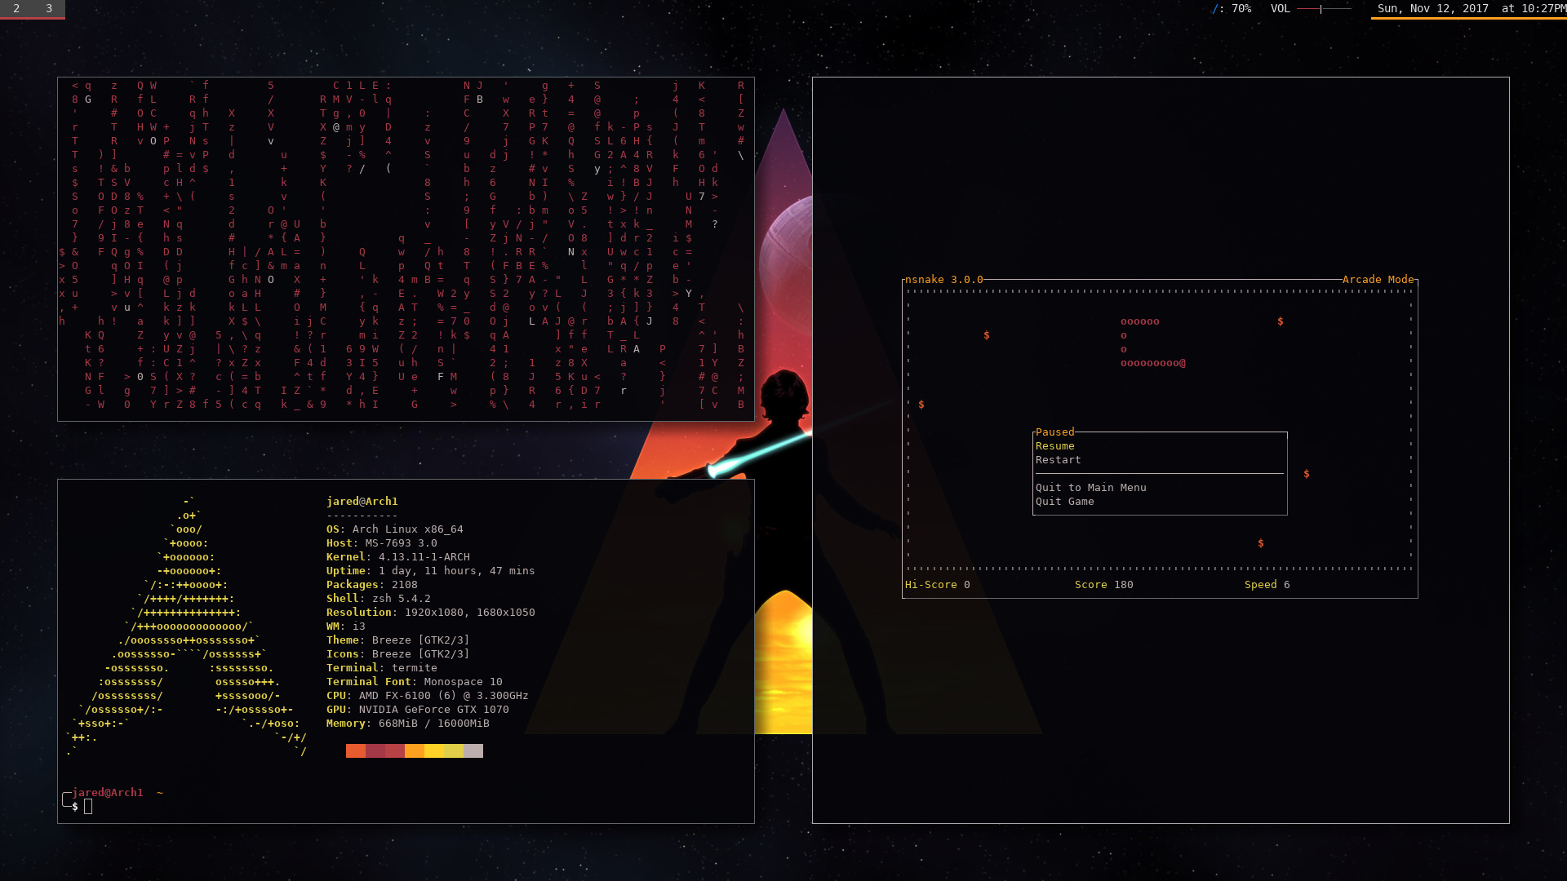Choose Restart in the Paused menu
1567x881 pixels.
[1058, 460]
